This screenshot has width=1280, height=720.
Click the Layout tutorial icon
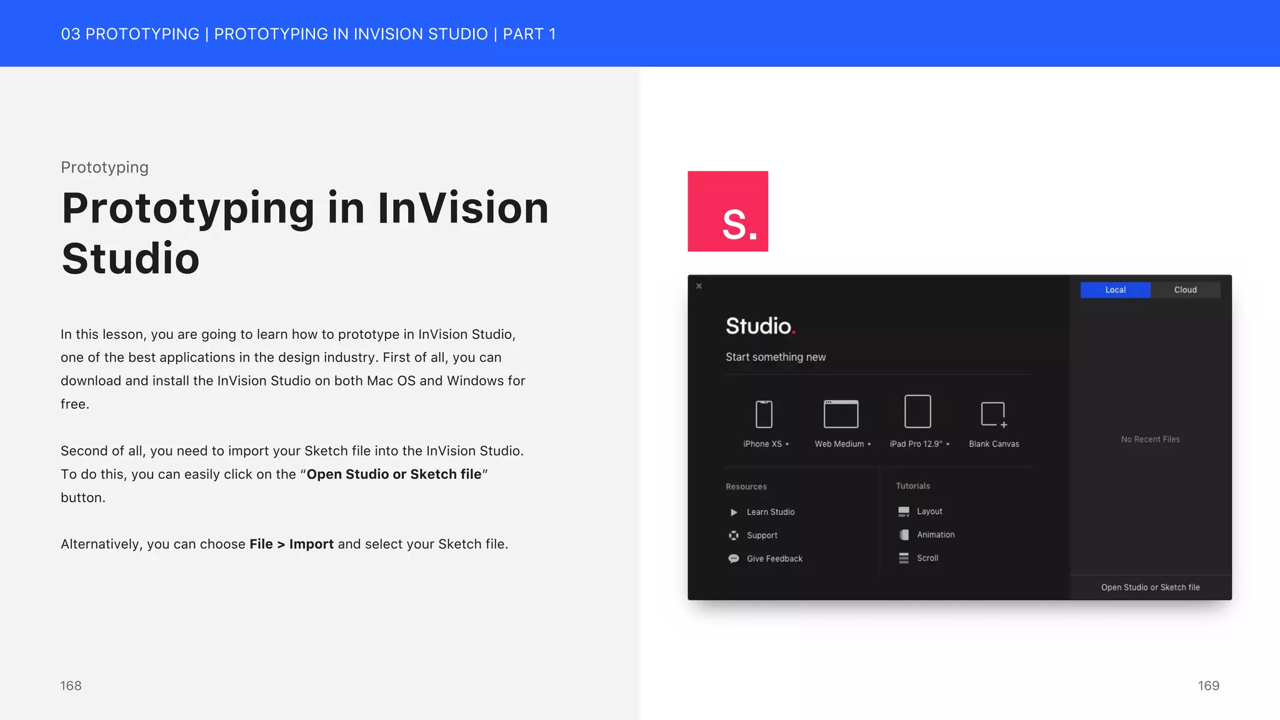[x=904, y=511]
